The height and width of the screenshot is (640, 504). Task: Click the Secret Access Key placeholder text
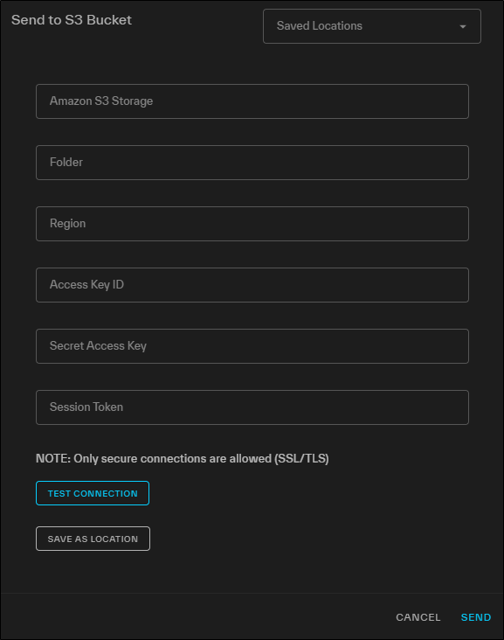[98, 346]
